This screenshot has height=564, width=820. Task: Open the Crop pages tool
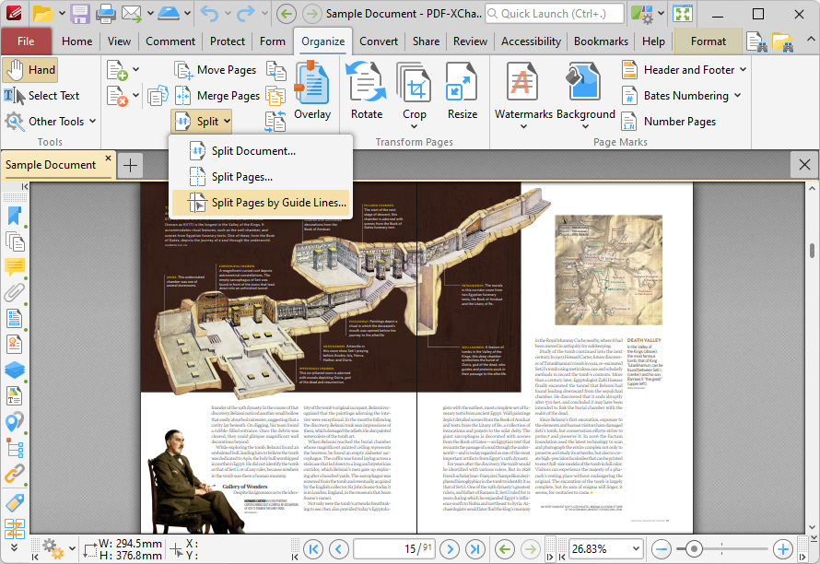[415, 90]
